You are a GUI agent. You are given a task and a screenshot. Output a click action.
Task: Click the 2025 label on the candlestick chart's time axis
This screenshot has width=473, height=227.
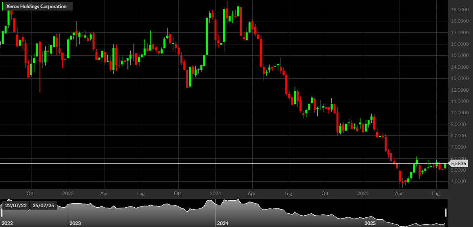tap(362, 193)
